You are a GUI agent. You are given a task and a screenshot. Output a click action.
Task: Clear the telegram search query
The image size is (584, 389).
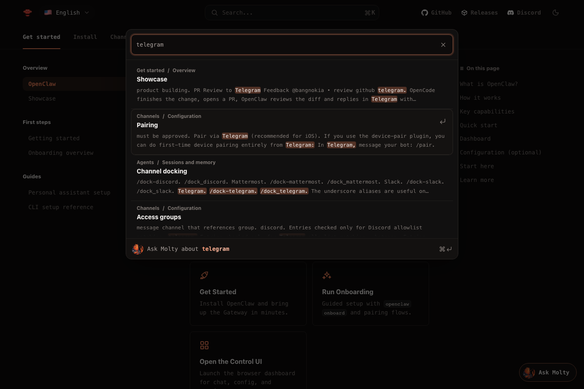click(x=443, y=45)
